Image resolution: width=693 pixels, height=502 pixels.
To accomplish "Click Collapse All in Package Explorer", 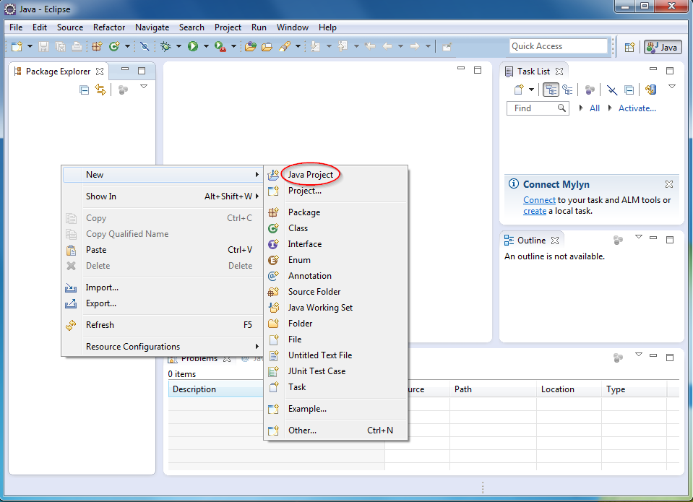I will pyautogui.click(x=85, y=90).
